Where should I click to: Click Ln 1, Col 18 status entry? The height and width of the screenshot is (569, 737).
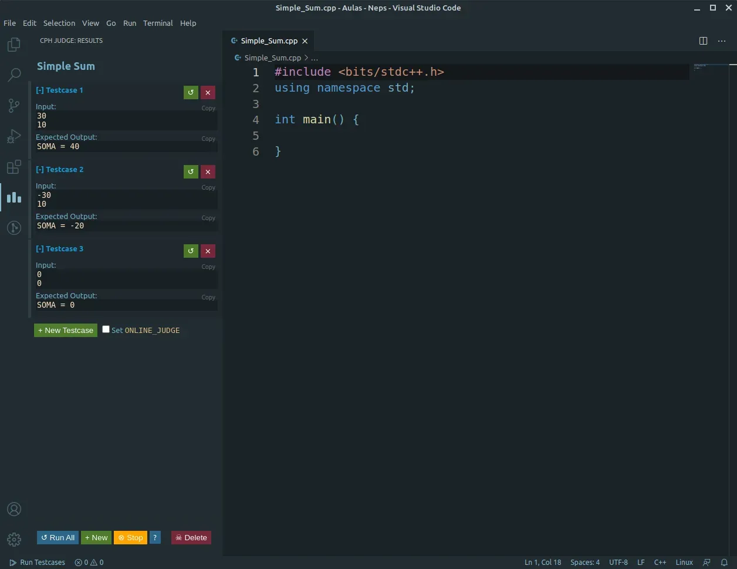(x=543, y=562)
